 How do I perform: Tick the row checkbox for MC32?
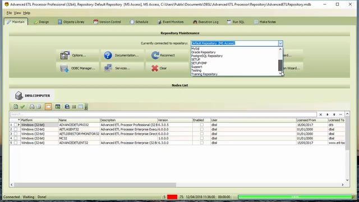16,139
